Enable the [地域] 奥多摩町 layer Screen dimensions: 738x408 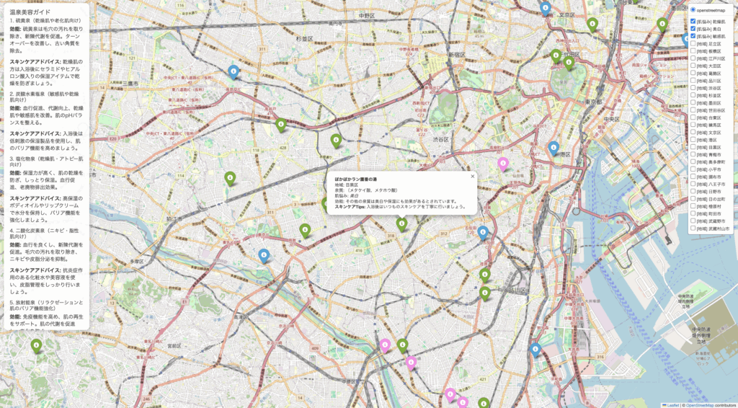click(693, 161)
